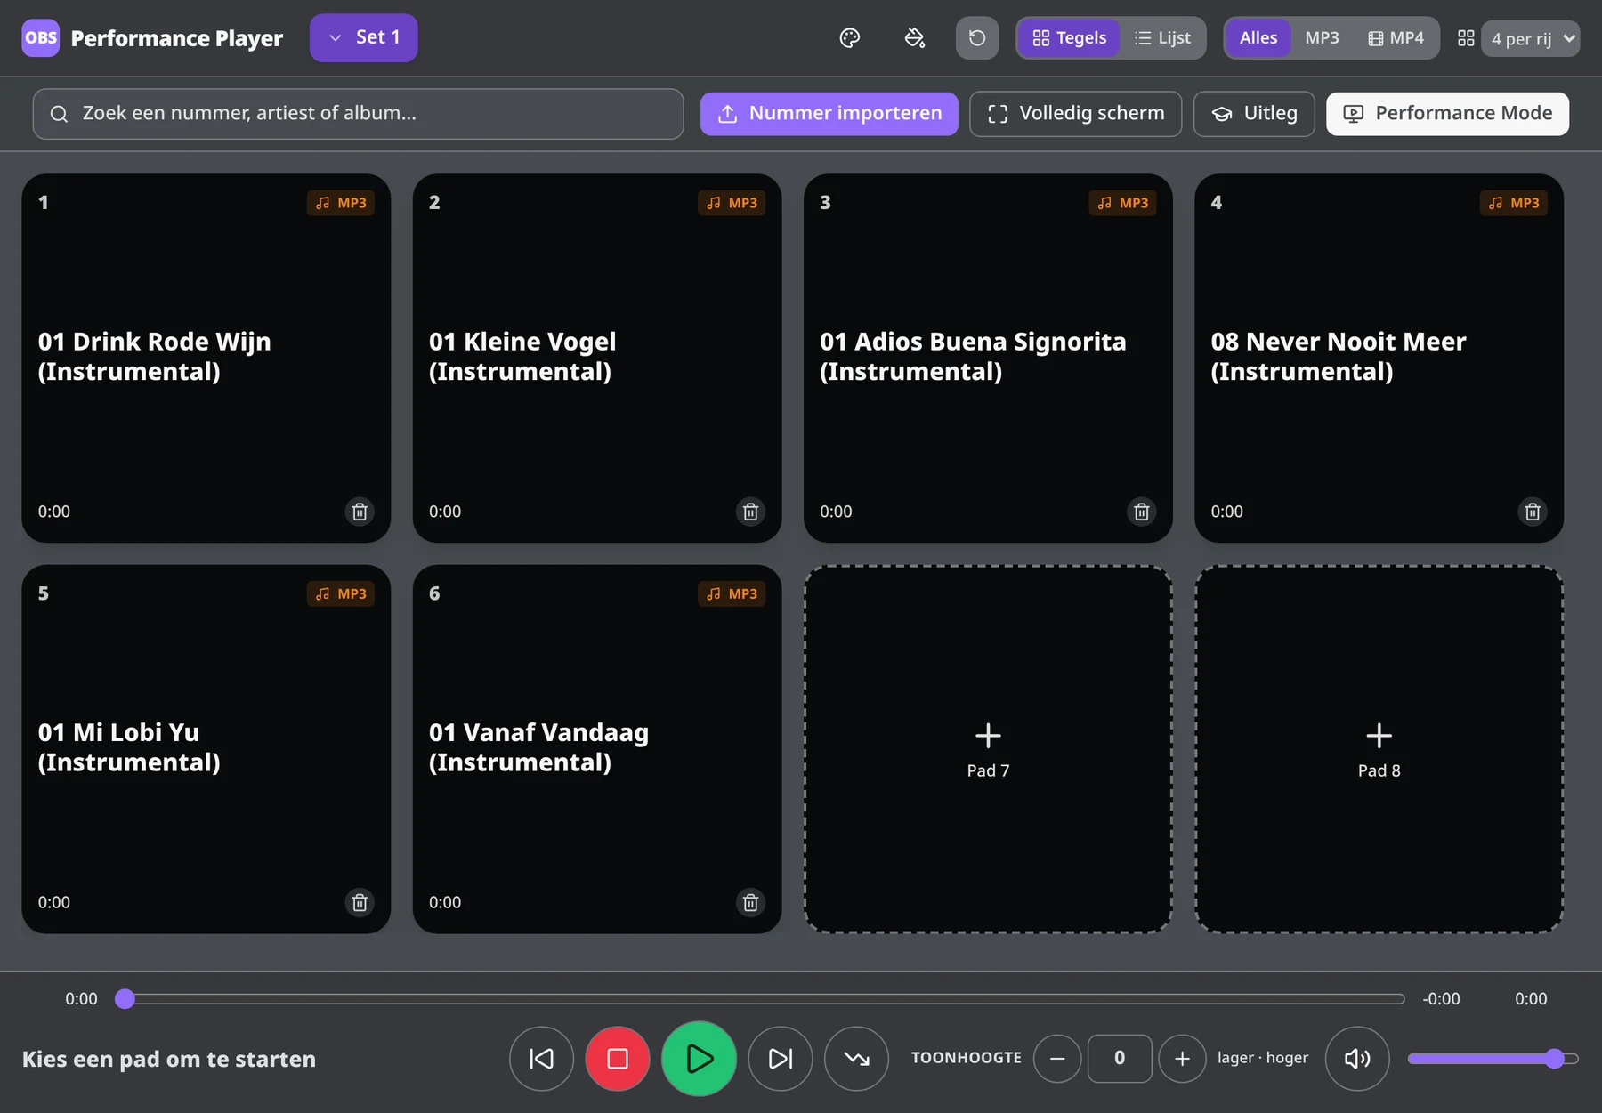Open the color palette theme icon
Image resolution: width=1602 pixels, height=1113 pixels.
coord(850,38)
